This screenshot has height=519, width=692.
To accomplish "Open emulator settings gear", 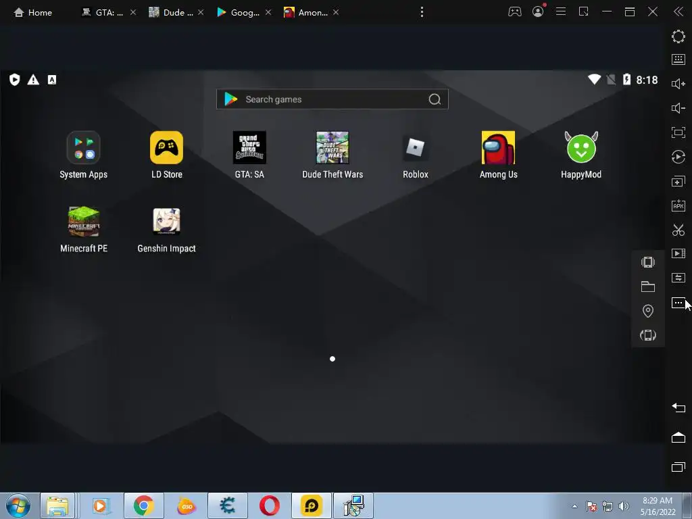I will tap(678, 36).
